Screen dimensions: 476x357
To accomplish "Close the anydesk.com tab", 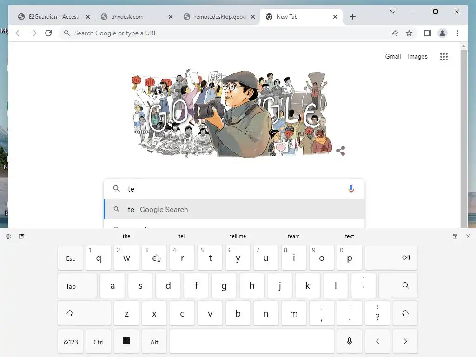I will [x=171, y=17].
